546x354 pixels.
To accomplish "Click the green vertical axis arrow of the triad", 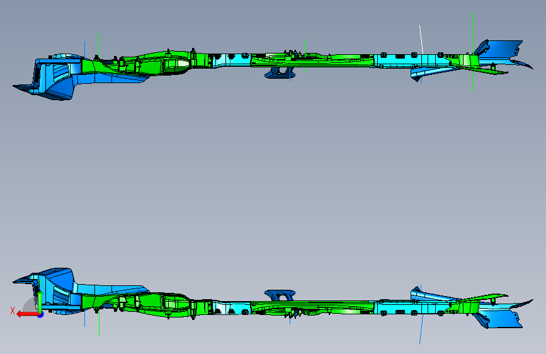I will 40,301.
